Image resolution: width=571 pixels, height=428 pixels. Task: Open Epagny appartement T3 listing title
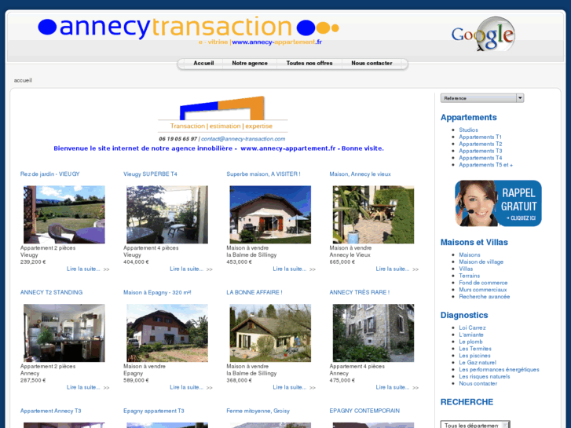coord(154,411)
